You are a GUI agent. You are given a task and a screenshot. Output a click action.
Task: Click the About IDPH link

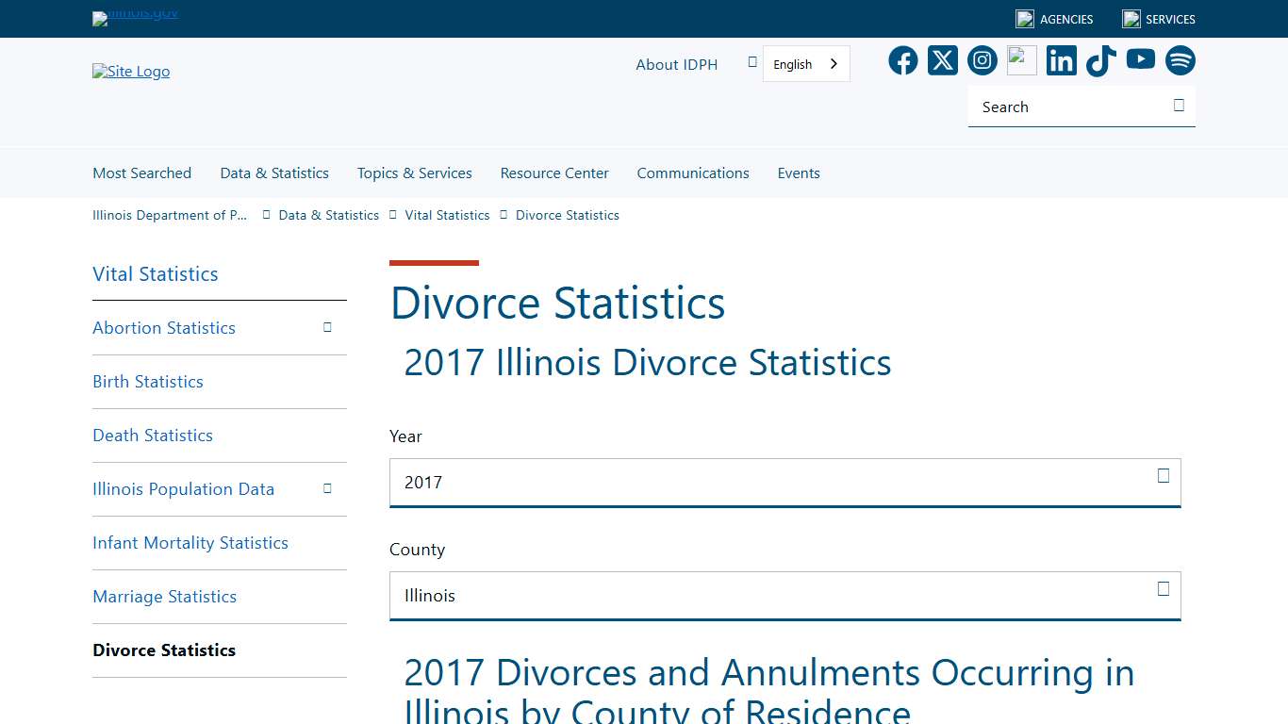click(676, 64)
